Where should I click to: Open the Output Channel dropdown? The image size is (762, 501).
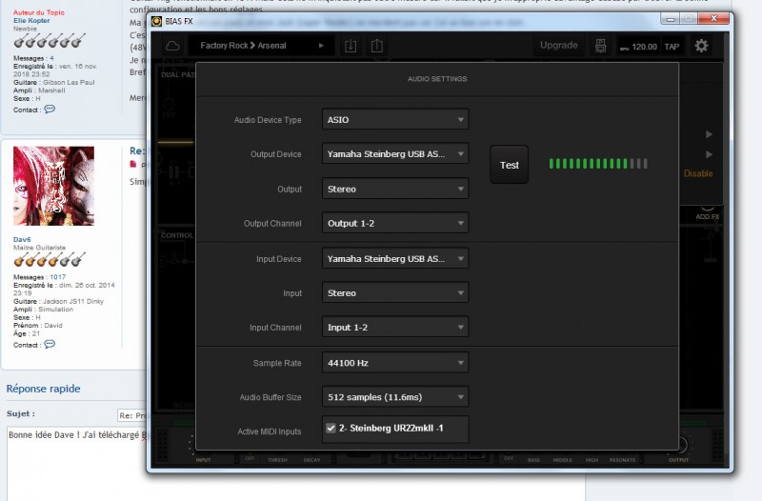(x=395, y=224)
